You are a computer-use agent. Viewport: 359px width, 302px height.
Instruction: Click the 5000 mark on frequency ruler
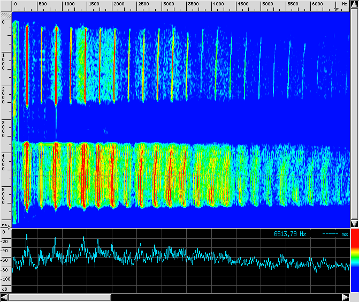pyautogui.click(x=267, y=4)
